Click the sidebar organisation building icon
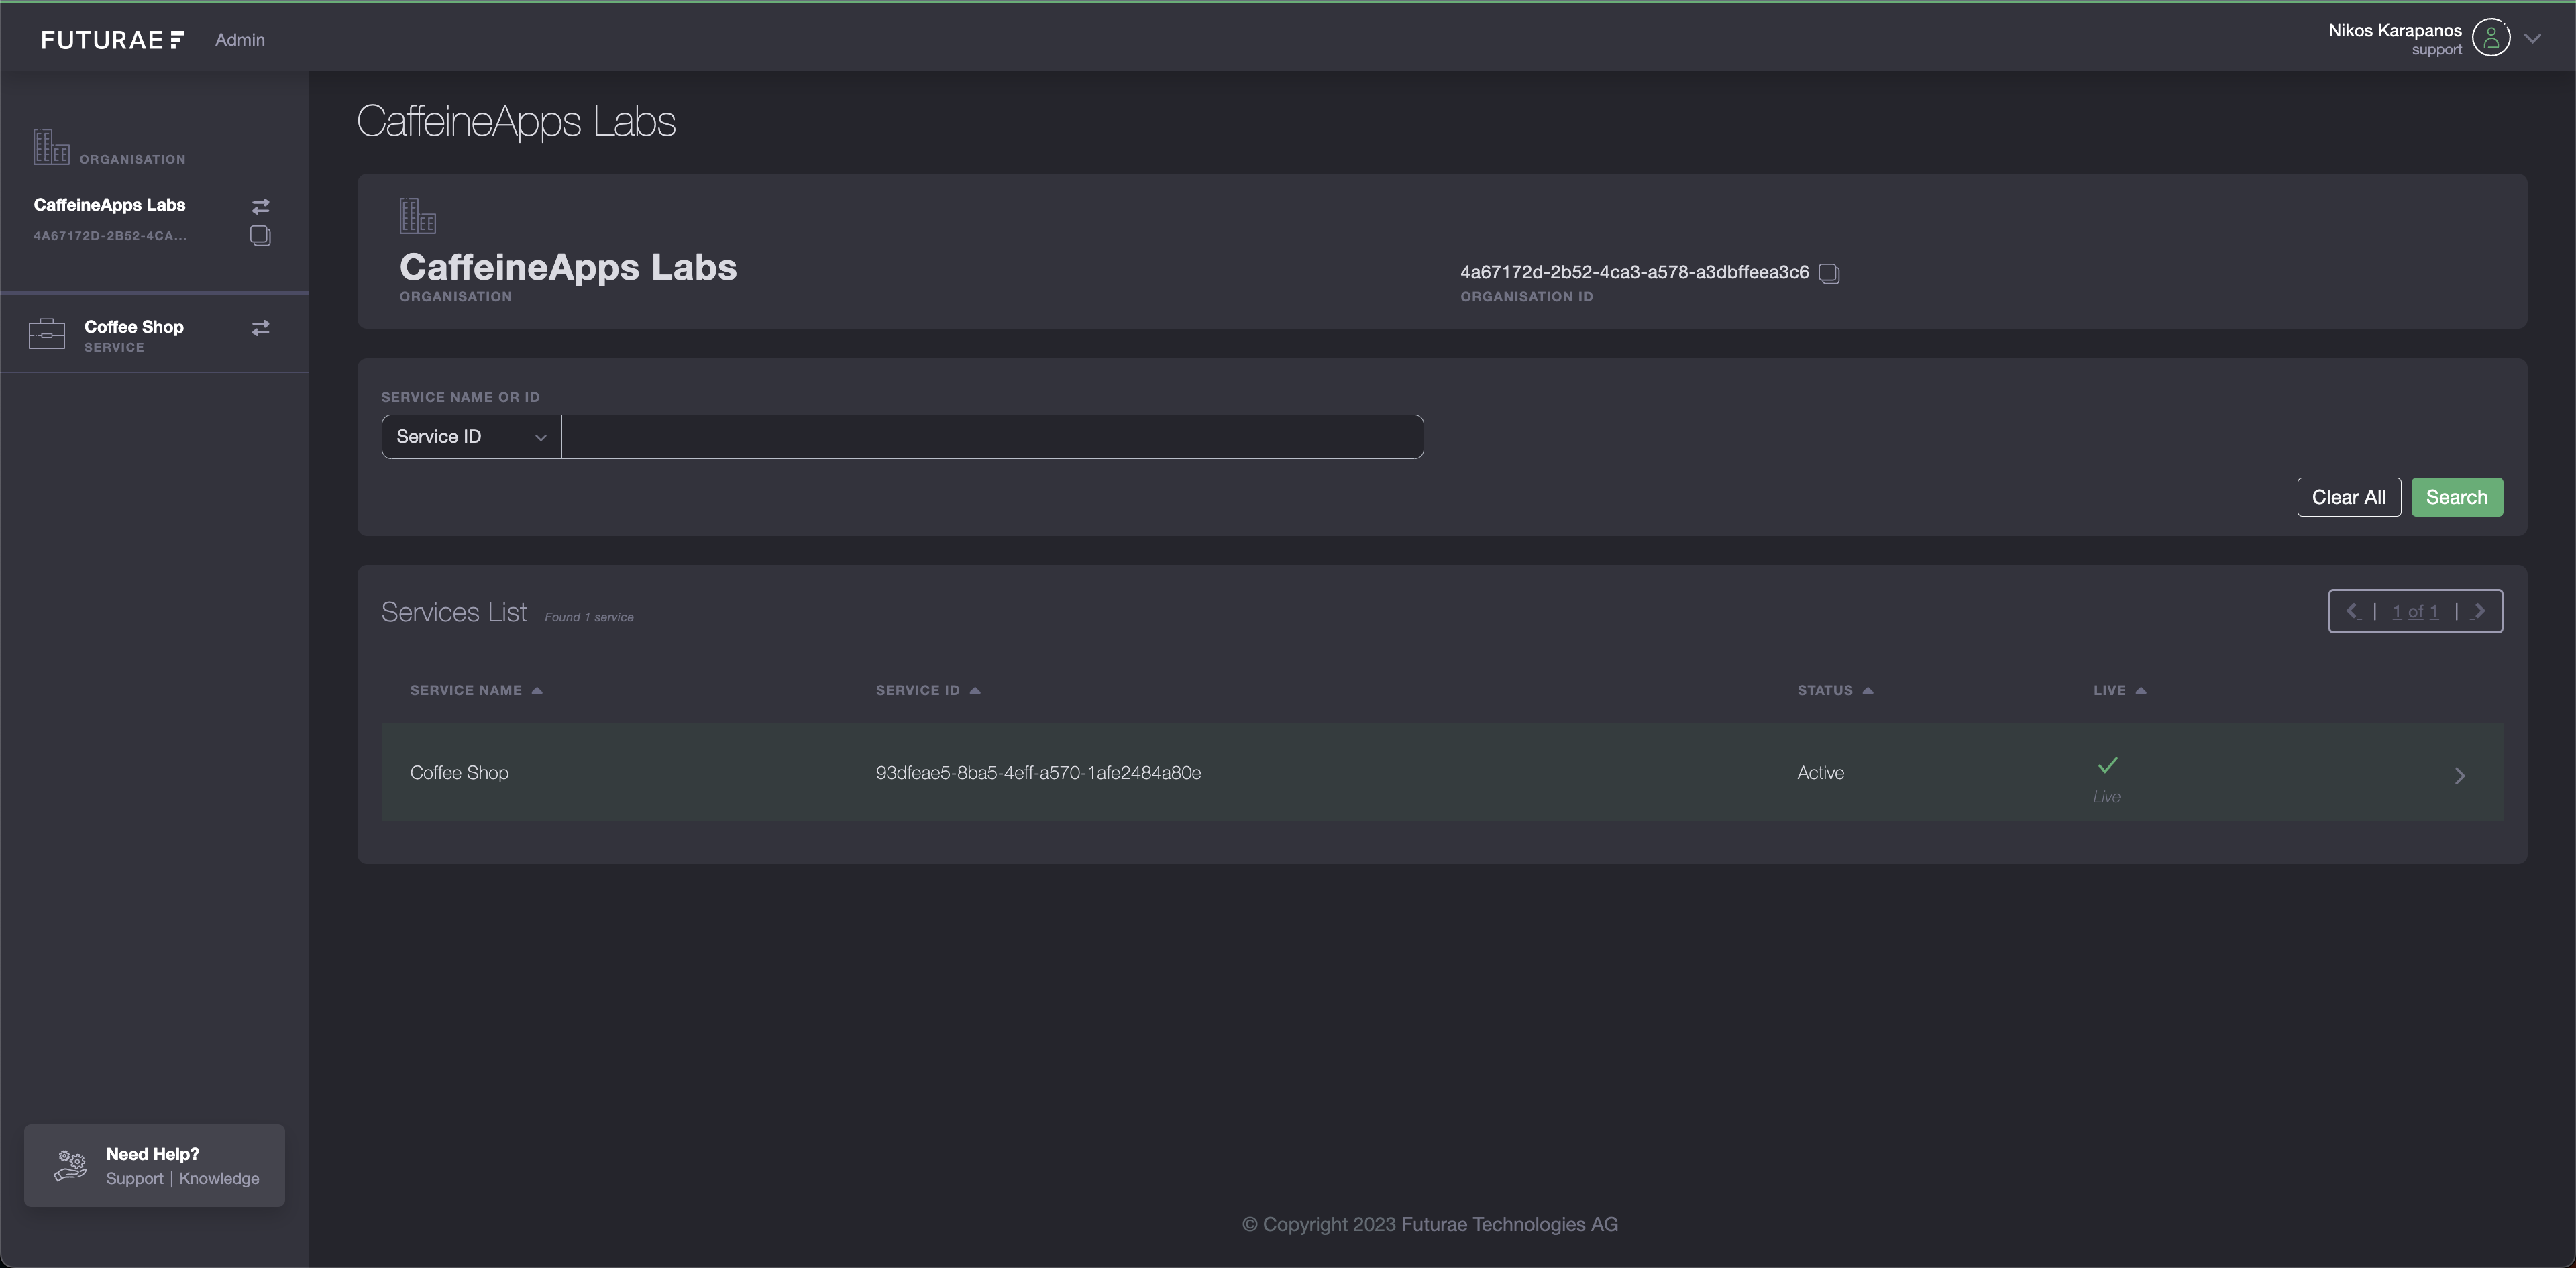Screen dimensions: 2576x1268 [x=51, y=147]
